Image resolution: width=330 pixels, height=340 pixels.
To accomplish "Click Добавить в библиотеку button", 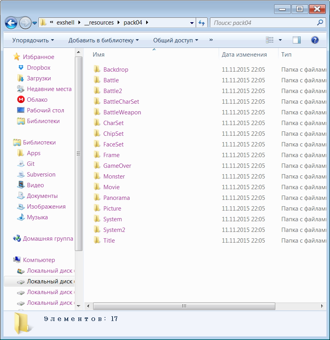I will click(103, 40).
